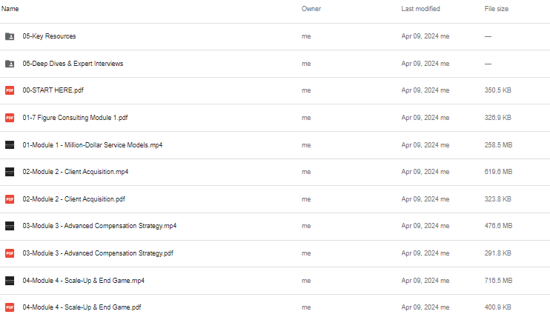Click the PDF icon for 7 Figure Consulting Module 1

tap(10, 118)
